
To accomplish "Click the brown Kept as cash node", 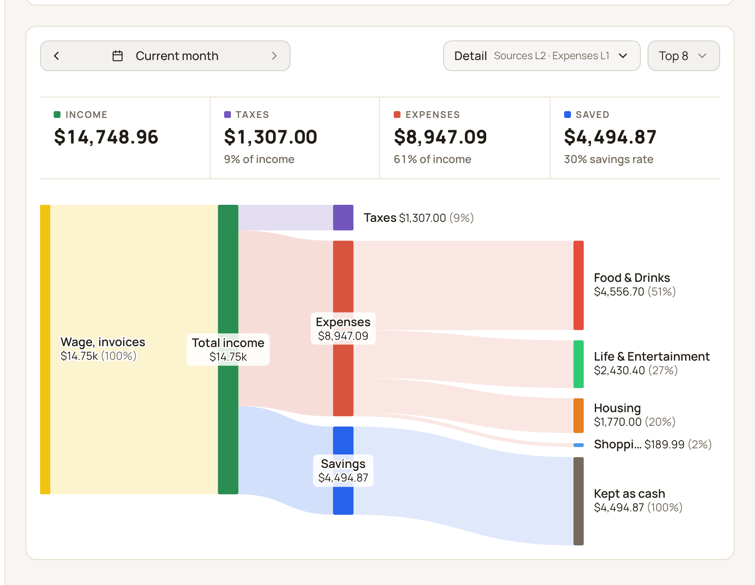I will click(579, 501).
